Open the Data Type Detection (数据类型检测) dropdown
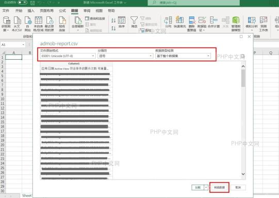 tap(183, 56)
